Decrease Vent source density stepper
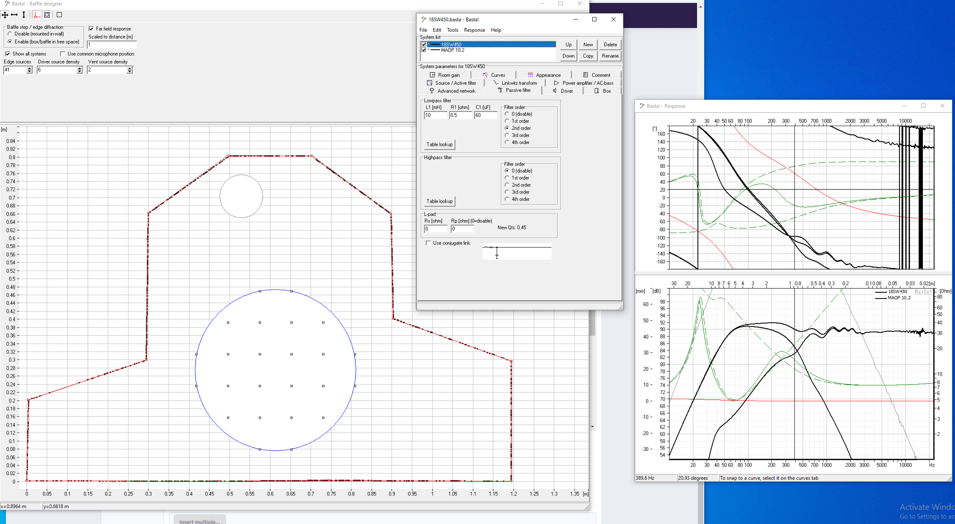The width and height of the screenshot is (955, 524). pyautogui.click(x=130, y=72)
